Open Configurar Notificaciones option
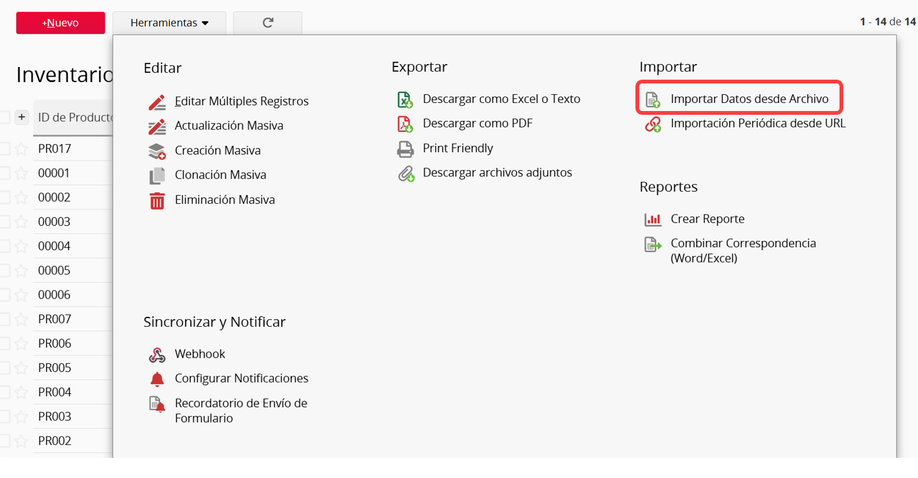Screen dimensions: 918x478 pyautogui.click(x=241, y=378)
